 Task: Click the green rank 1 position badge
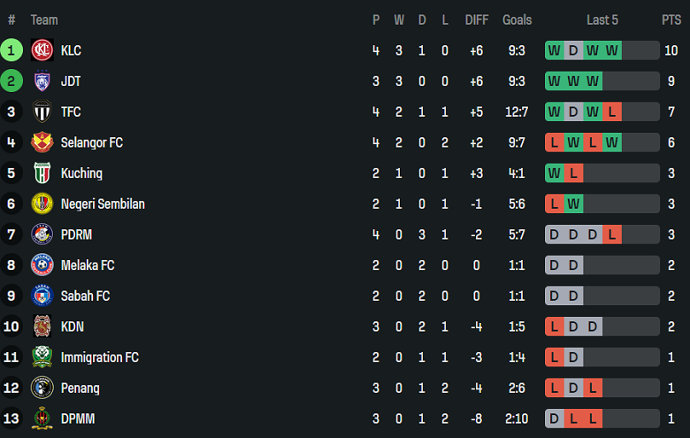tap(11, 50)
